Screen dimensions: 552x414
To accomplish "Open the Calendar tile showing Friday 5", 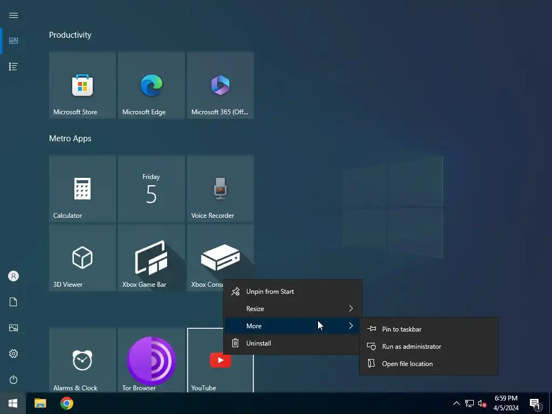I will click(151, 189).
